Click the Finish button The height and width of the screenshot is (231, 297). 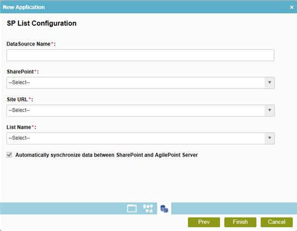(x=240, y=222)
